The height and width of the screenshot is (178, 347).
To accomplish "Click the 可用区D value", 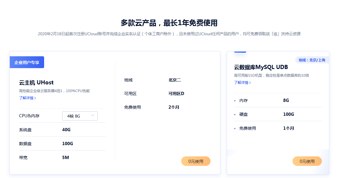I will pos(176,94).
